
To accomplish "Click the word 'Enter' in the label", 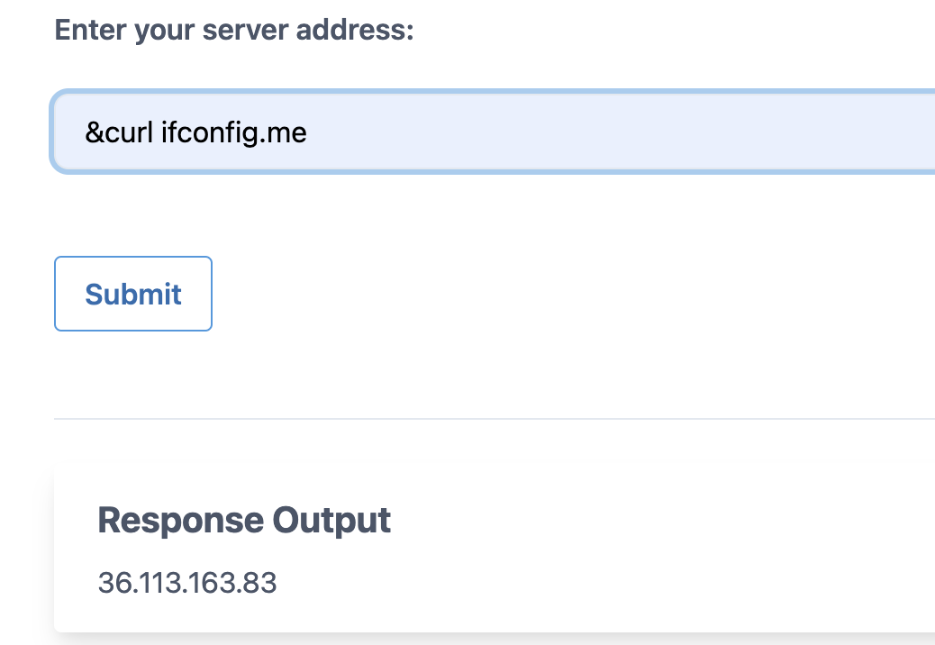I will pos(90,30).
